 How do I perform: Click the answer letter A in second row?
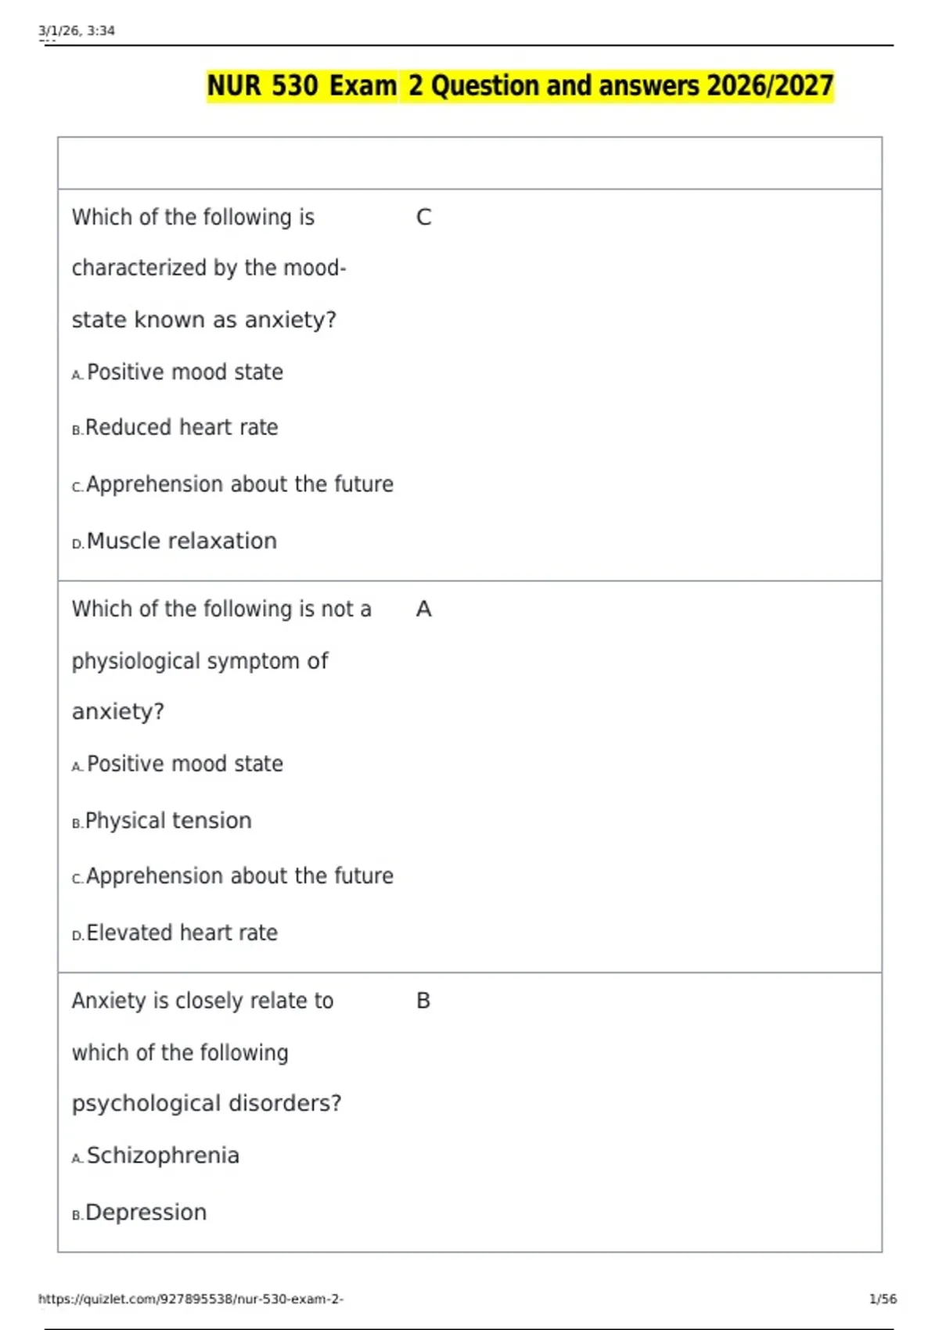point(423,609)
